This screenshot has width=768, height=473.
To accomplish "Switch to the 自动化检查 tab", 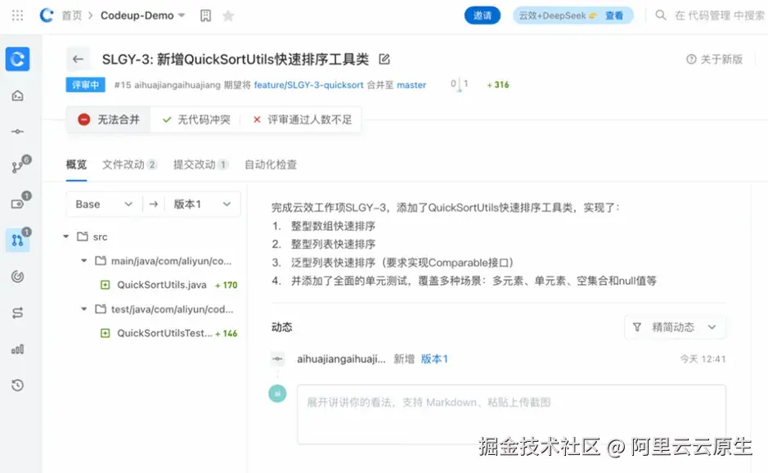I will pyautogui.click(x=271, y=164).
